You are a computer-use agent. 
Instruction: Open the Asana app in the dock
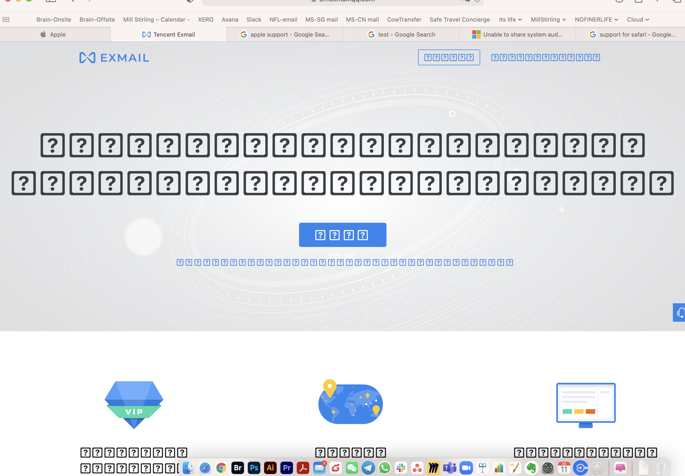point(417,468)
